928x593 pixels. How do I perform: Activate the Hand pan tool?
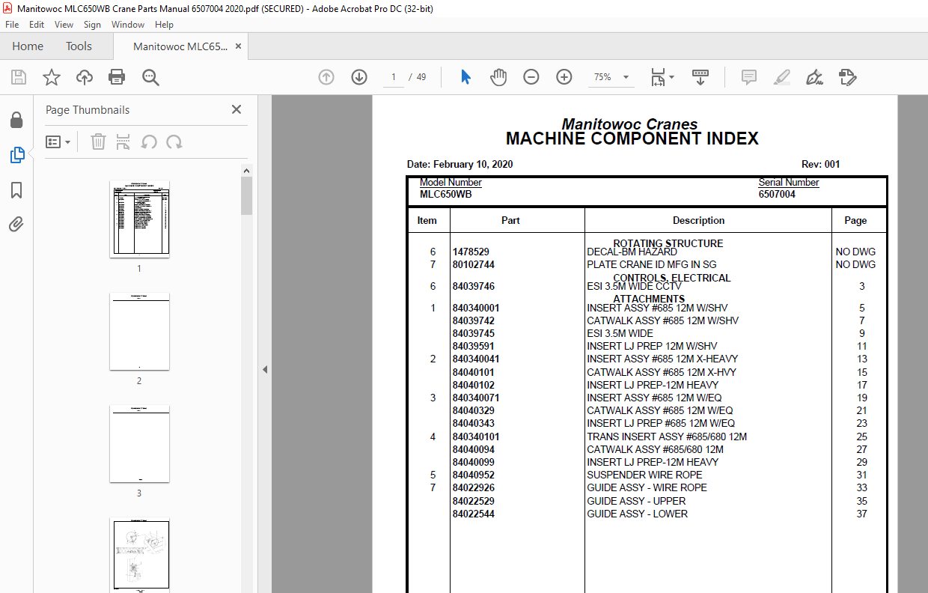click(x=498, y=77)
